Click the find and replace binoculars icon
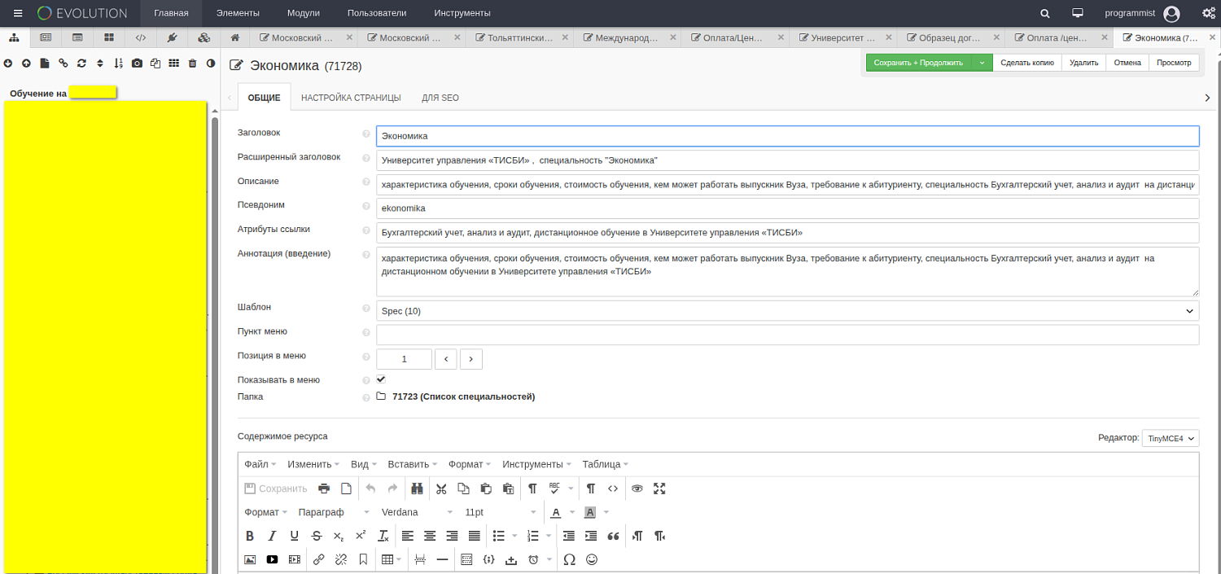This screenshot has height=574, width=1221. (x=417, y=489)
